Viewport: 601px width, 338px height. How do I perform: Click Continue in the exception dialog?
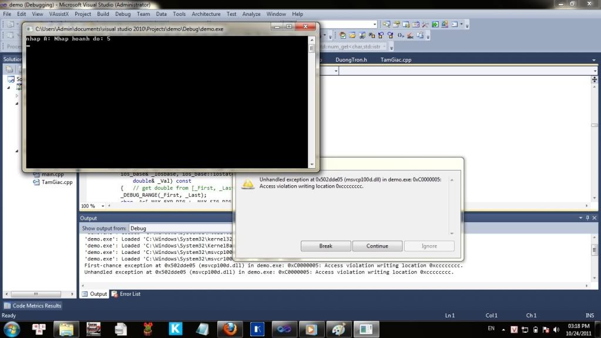[377, 246]
